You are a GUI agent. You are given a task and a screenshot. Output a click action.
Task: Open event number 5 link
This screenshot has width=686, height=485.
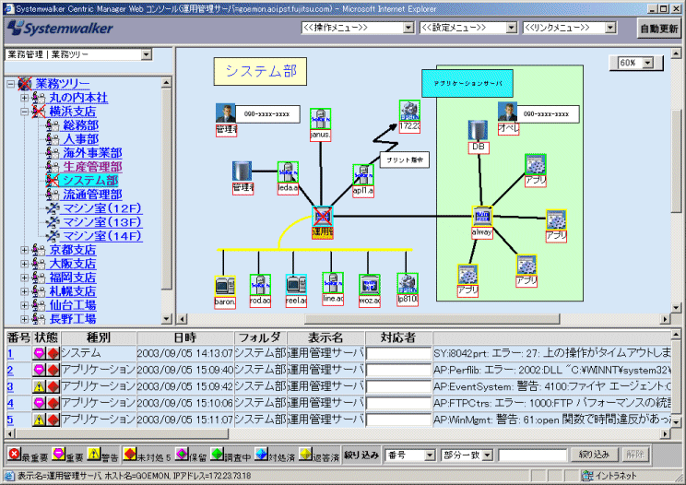coord(10,420)
